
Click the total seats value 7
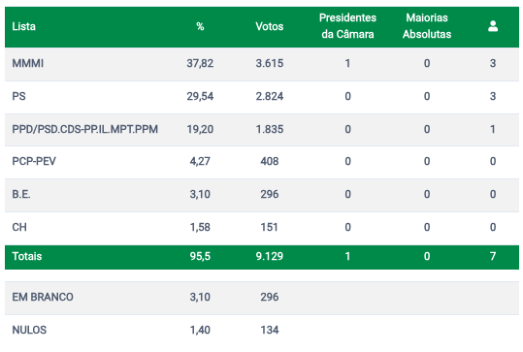(x=493, y=256)
